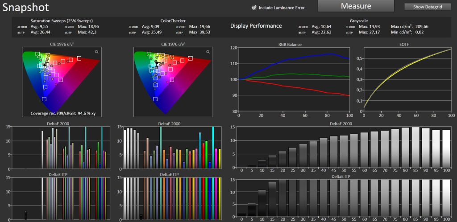Viewport: 457px width, 222px height.
Task: Click the Display Performance label
Action: pyautogui.click(x=256, y=26)
